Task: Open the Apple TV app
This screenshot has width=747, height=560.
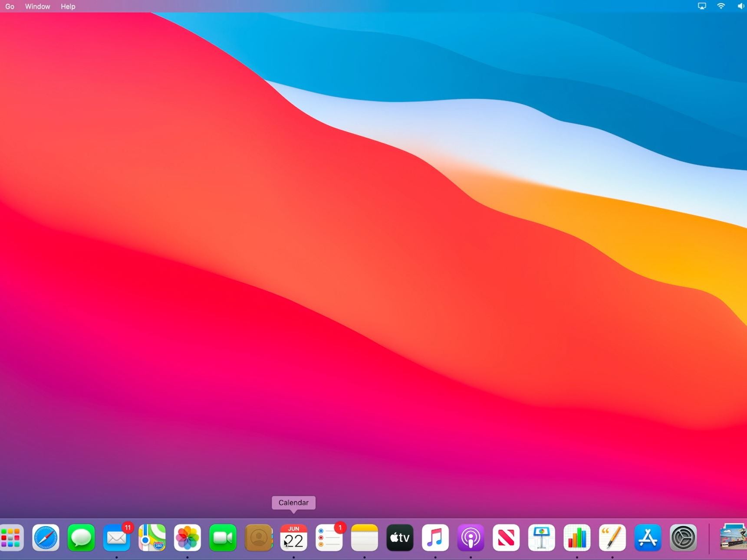Action: 400,538
